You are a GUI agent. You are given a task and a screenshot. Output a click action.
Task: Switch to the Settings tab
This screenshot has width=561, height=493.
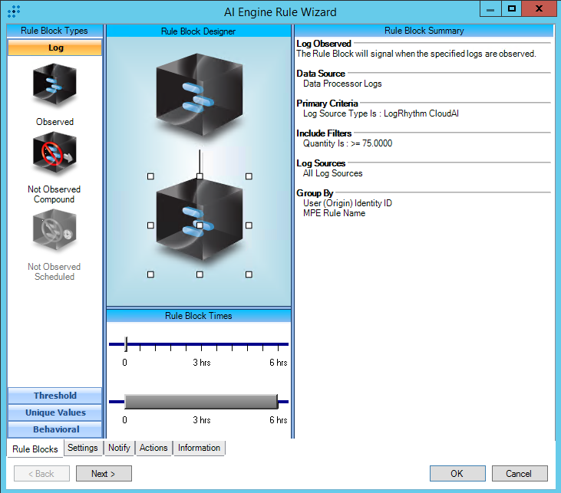tap(82, 448)
